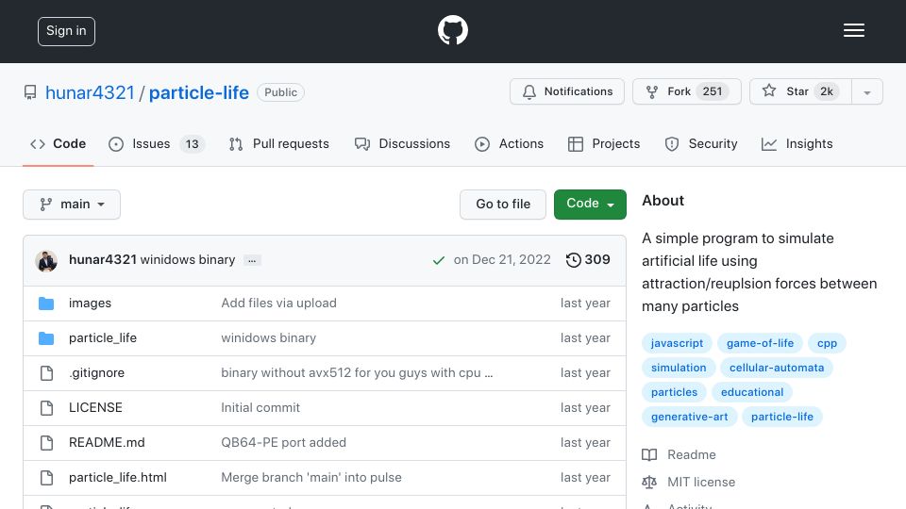Image resolution: width=906 pixels, height=509 pixels.
Task: Click the javascript topic tag
Action: click(x=677, y=343)
